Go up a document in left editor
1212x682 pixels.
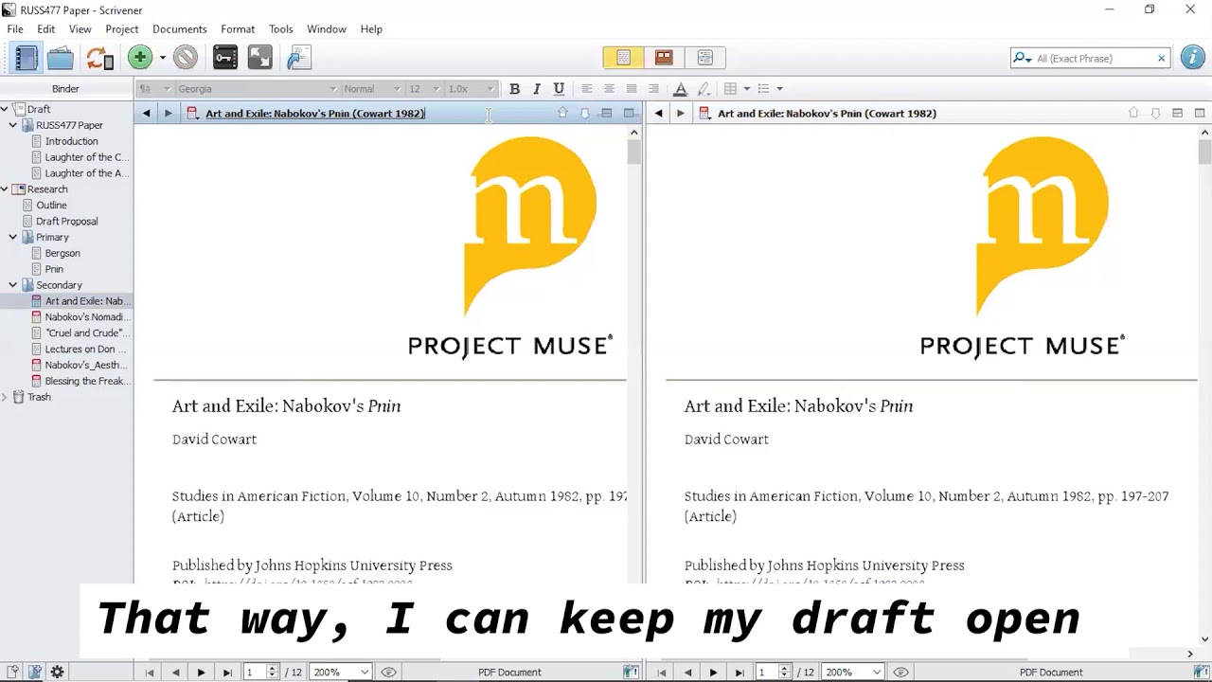pyautogui.click(x=562, y=114)
